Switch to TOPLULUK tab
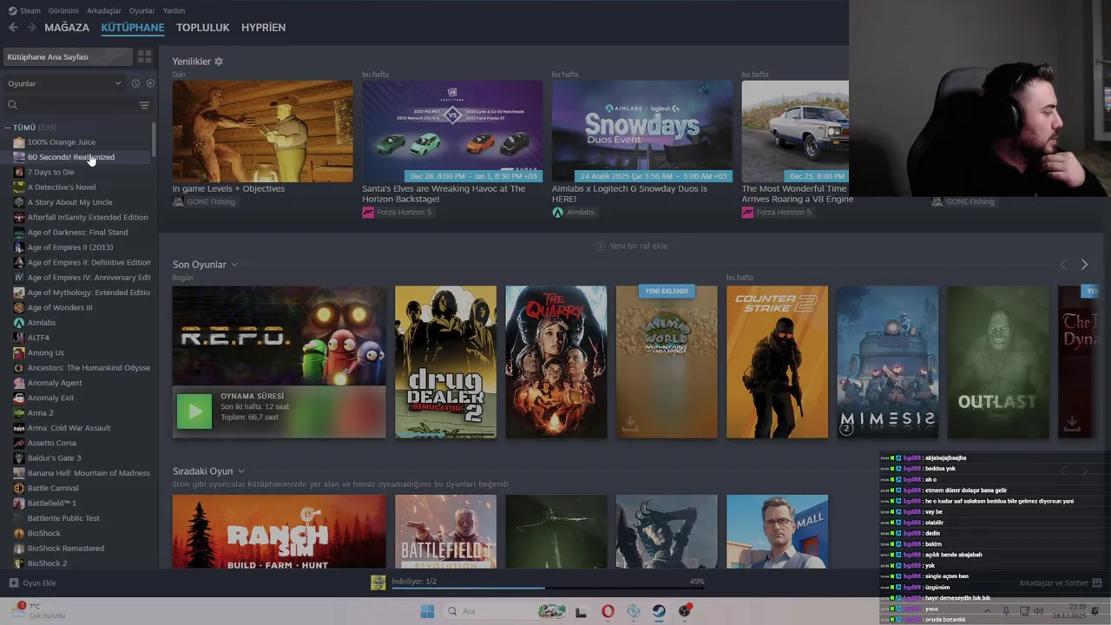Image resolution: width=1111 pixels, height=625 pixels. tap(202, 28)
